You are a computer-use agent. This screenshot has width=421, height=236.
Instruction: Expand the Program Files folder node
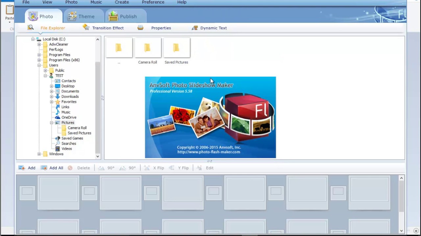pyautogui.click(x=39, y=55)
